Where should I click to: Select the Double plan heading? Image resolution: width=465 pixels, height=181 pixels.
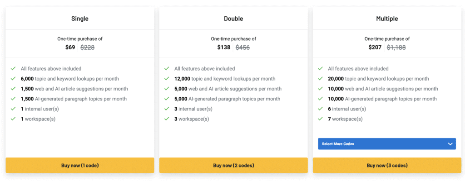coord(233,19)
